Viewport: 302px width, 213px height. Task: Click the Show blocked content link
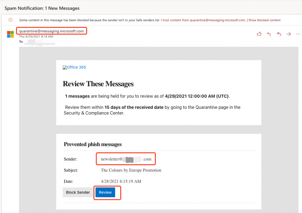[264, 20]
